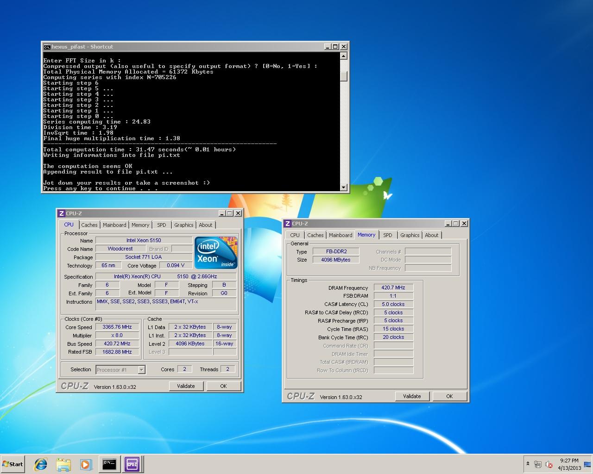
Task: Click Validate in right CPU-Z window
Action: pos(412,396)
